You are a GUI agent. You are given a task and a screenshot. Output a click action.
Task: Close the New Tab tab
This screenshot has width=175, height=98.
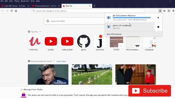pos(90,6)
